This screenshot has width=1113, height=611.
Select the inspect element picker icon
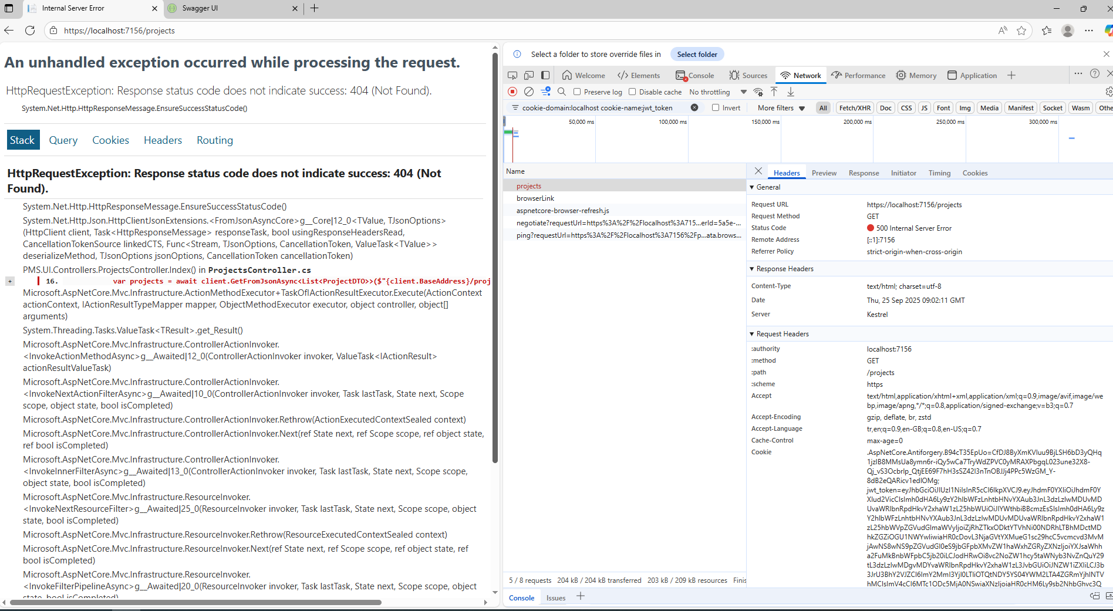pyautogui.click(x=512, y=75)
